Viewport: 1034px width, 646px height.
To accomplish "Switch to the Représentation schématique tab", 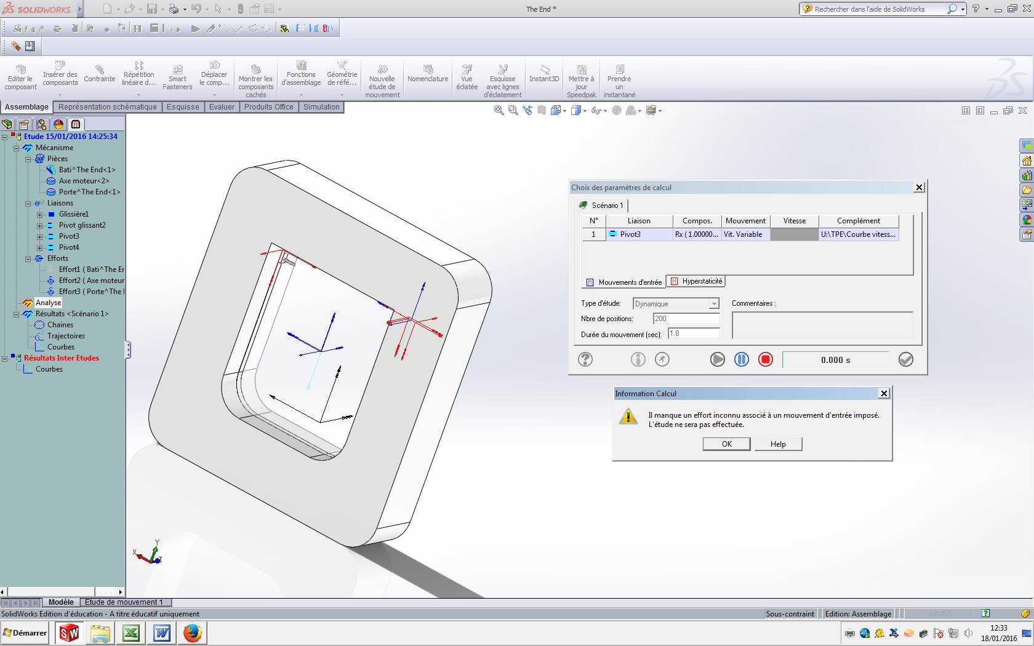I will click(108, 107).
